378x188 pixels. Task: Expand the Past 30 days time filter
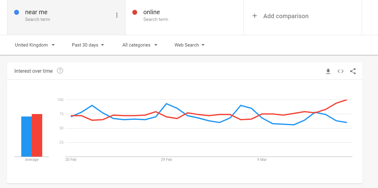coord(88,45)
